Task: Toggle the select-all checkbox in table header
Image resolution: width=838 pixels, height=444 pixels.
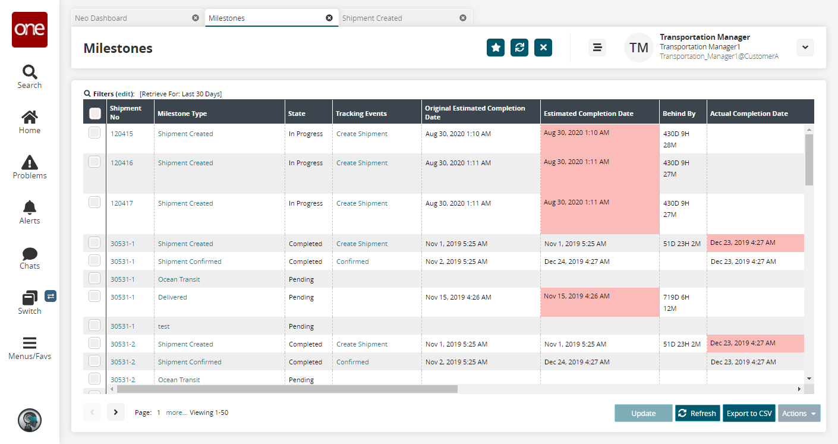Action: click(94, 114)
